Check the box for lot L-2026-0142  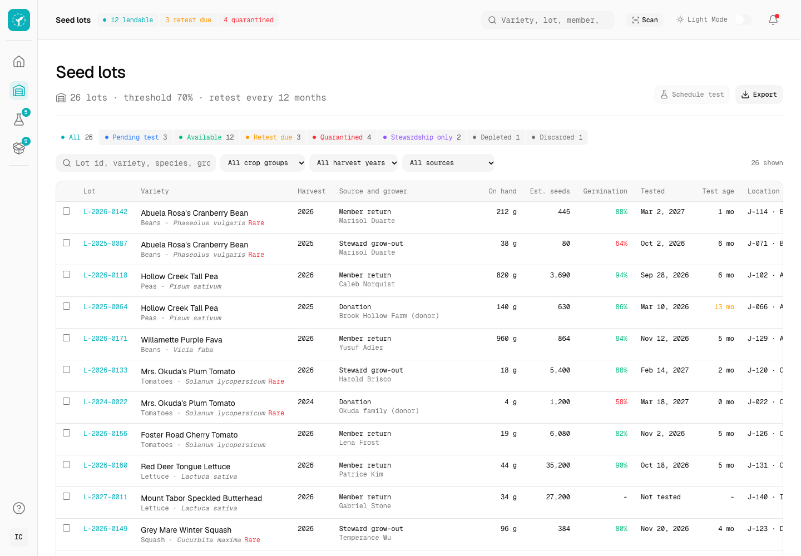[x=67, y=211]
